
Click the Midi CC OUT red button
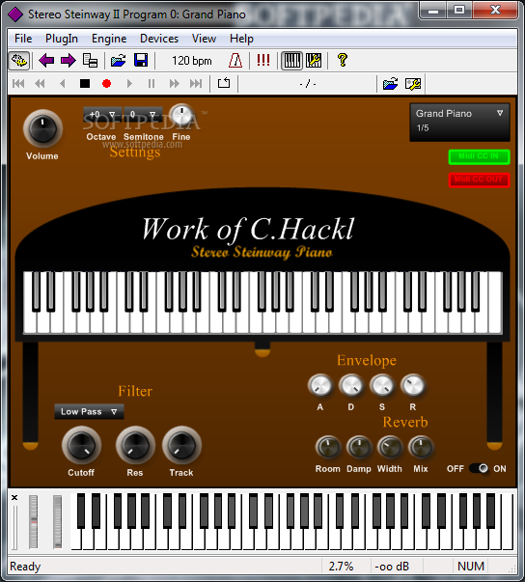[x=479, y=180]
